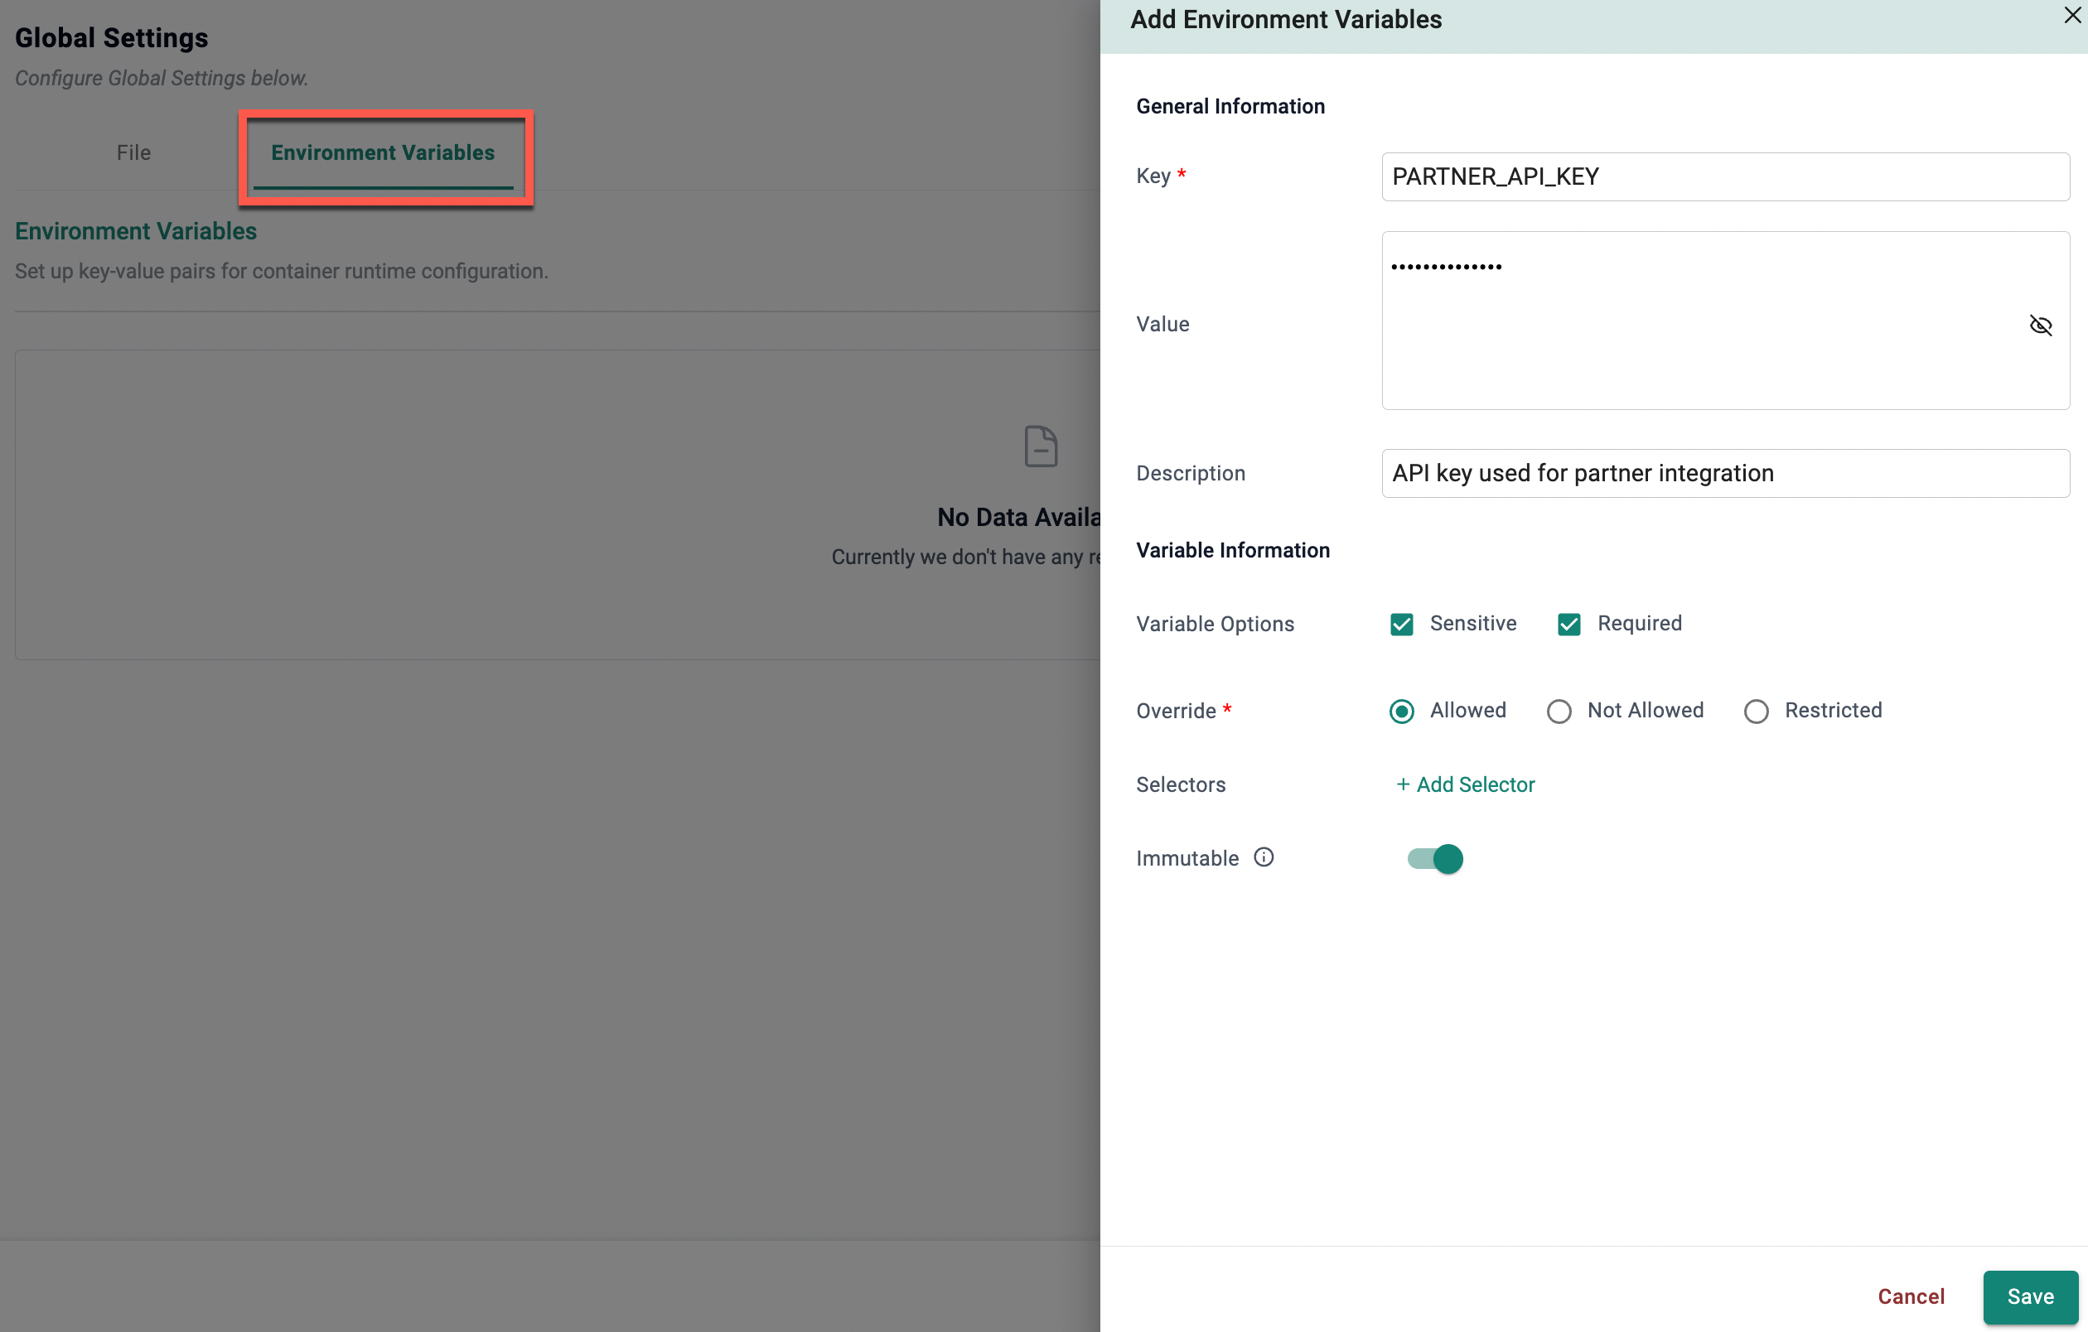This screenshot has width=2088, height=1332.
Task: Click the Add Selector link
Action: pos(1466,784)
